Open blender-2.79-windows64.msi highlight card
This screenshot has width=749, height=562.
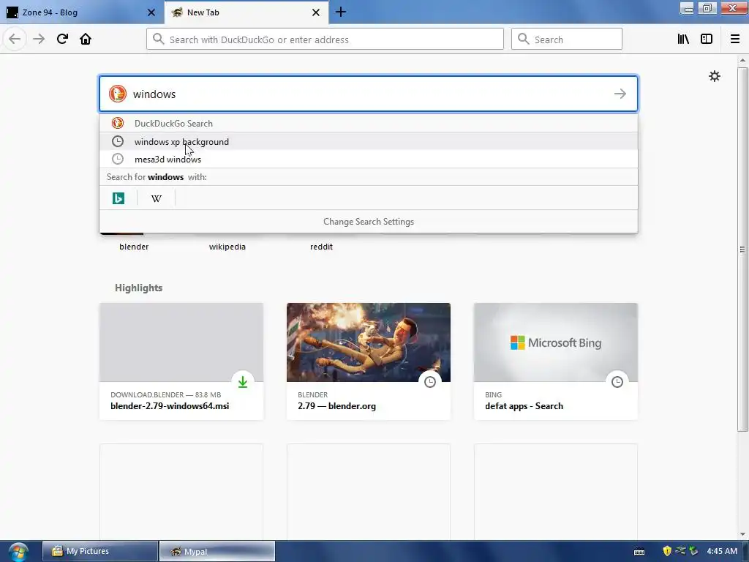coord(181,361)
